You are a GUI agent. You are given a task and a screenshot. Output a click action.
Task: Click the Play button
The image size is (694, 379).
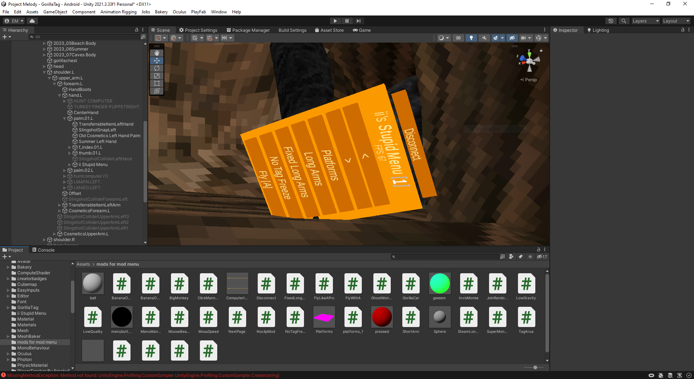335,21
